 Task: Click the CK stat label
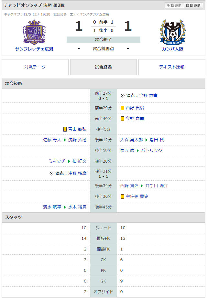pos(103,260)
